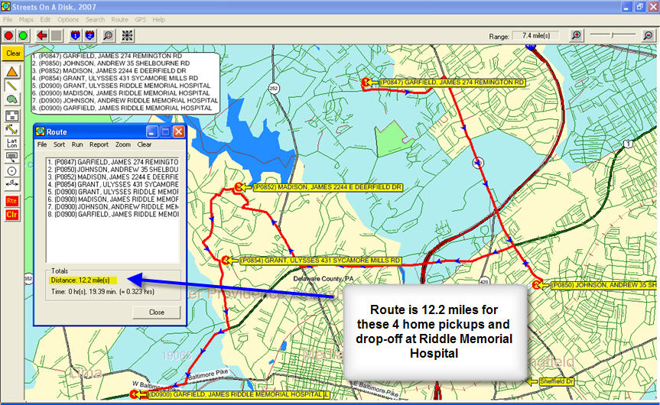Viewport: 660px width, 405px height.
Task: Click the P0852 MADISON map label
Action: click(327, 187)
